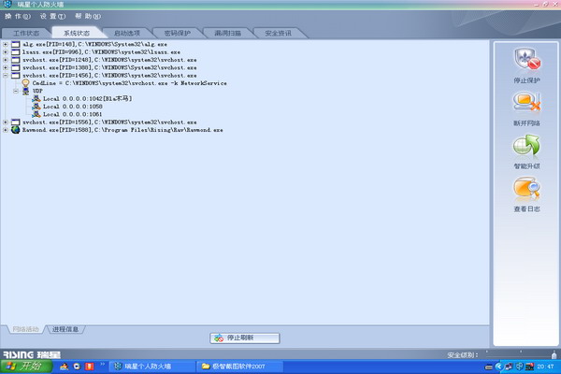Screen dimensions: 561x374
Task: Click the keyboard tray icon
Action: [489, 367]
